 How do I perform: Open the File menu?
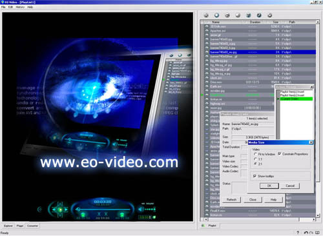3,7
